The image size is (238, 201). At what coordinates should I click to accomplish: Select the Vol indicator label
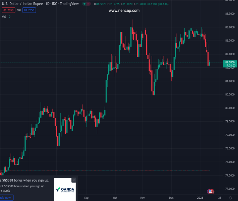point(4,17)
